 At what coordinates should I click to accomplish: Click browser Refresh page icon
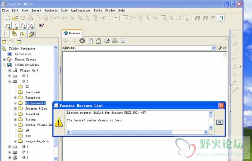(x=90, y=41)
